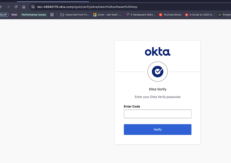Click the Okta Verify checkmark icon

coord(157,71)
